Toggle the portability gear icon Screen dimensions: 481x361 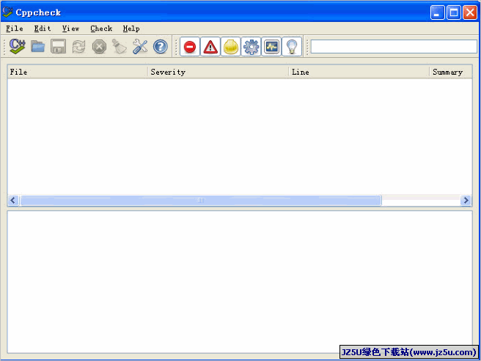click(x=251, y=47)
